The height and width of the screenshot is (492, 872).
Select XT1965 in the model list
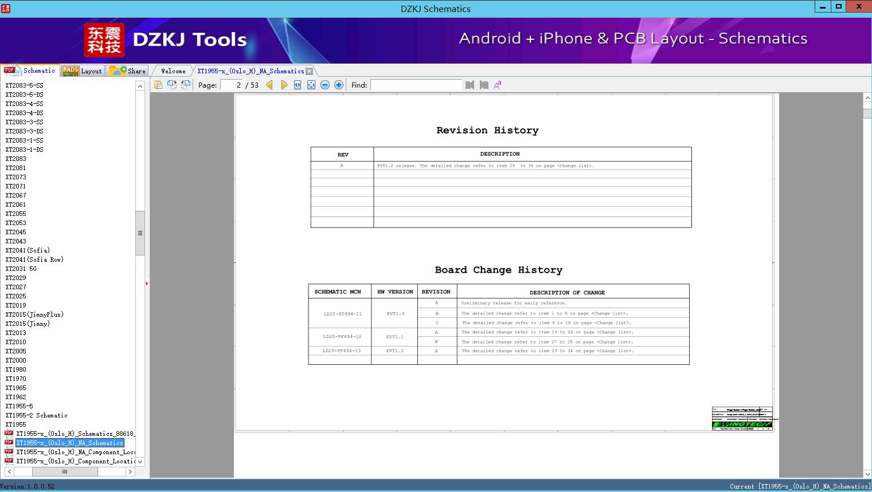click(x=16, y=388)
